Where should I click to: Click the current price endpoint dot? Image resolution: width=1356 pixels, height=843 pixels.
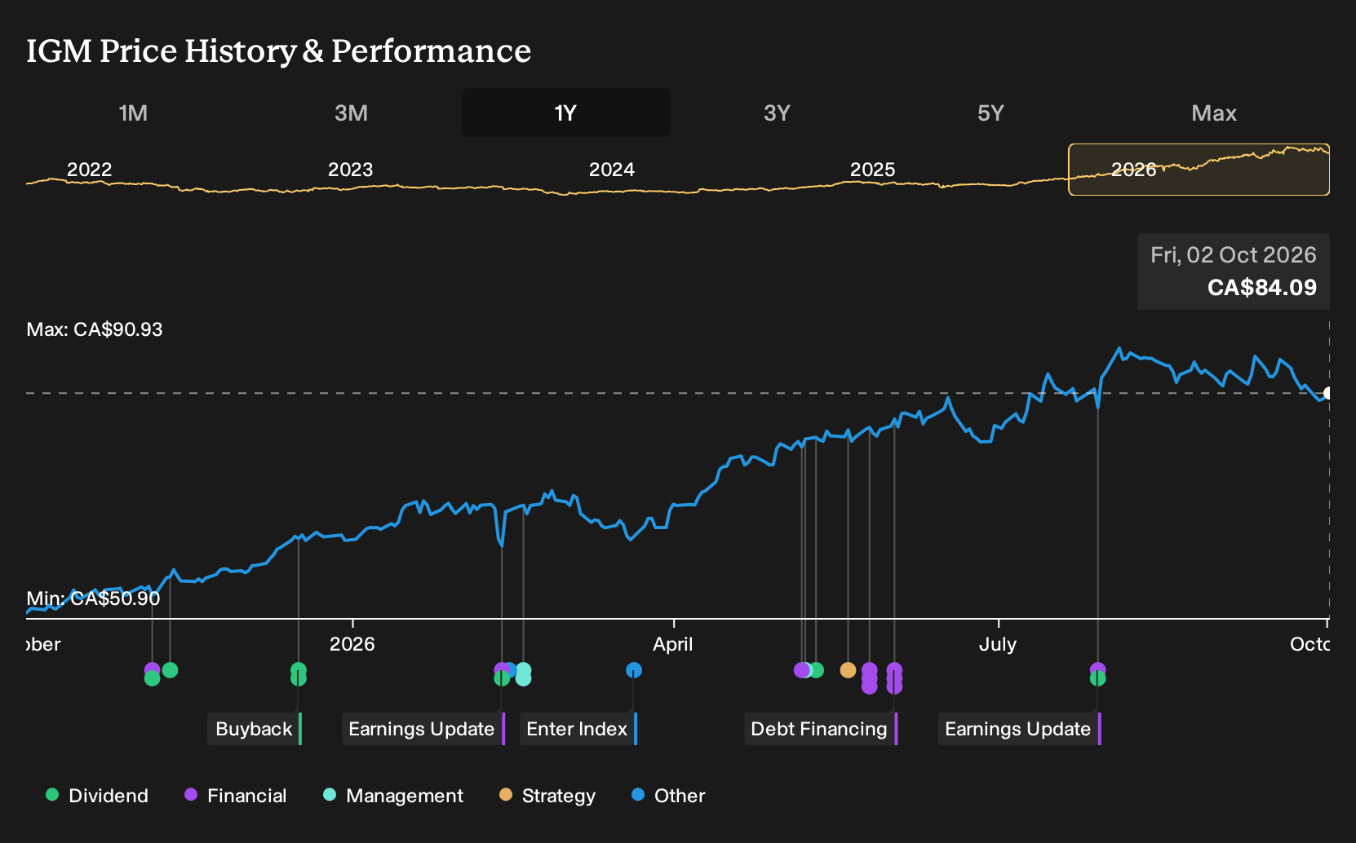click(1327, 393)
